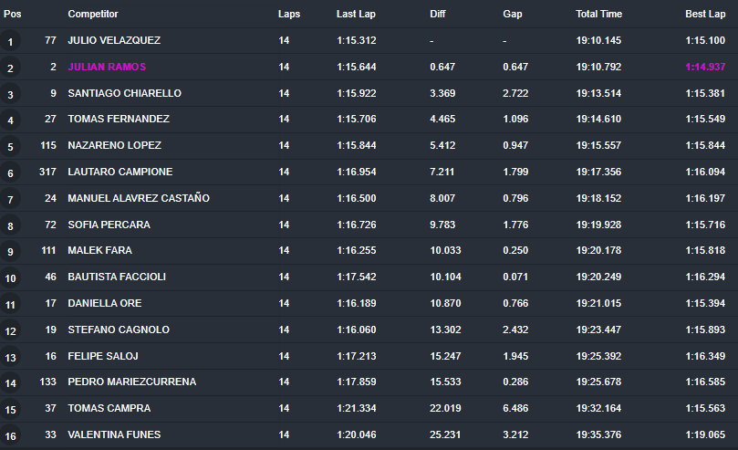The image size is (738, 450).
Task: Click the position 10 circle badge
Action: [x=10, y=278]
